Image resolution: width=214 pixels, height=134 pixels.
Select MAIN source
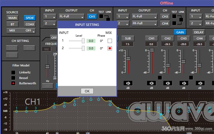tap(12, 18)
